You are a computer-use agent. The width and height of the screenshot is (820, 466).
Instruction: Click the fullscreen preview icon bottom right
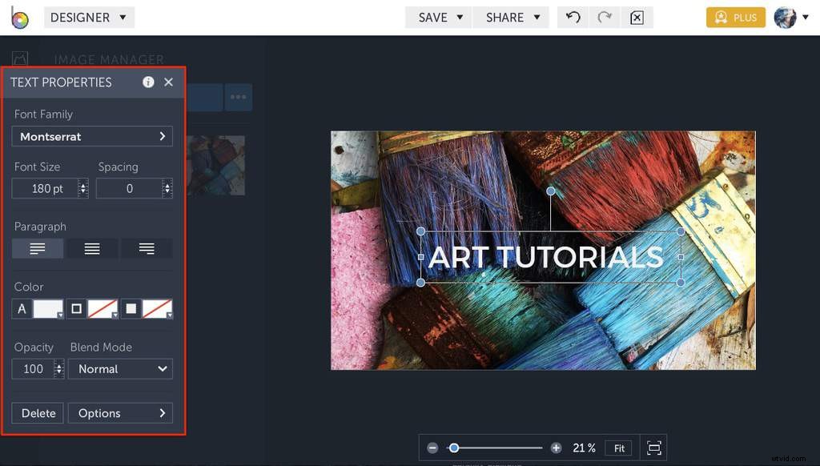click(653, 448)
